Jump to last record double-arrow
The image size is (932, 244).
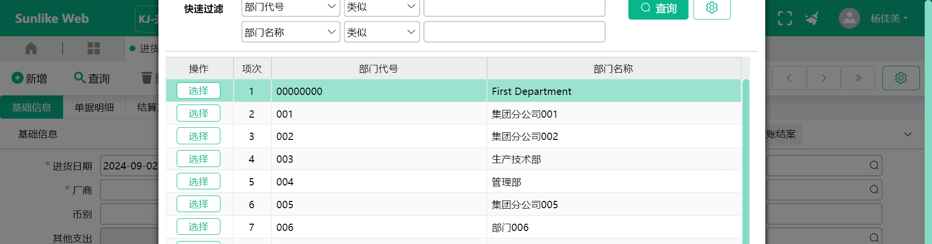coord(858,78)
